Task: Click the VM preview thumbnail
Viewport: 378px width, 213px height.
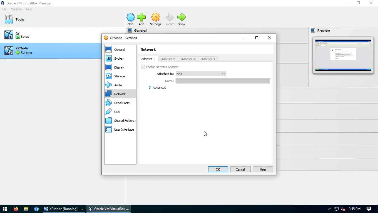Action: tap(343, 55)
